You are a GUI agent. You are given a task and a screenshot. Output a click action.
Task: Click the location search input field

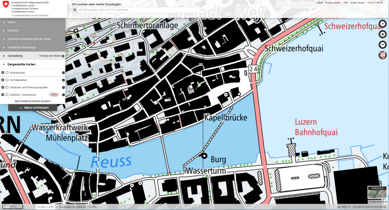[128, 9]
